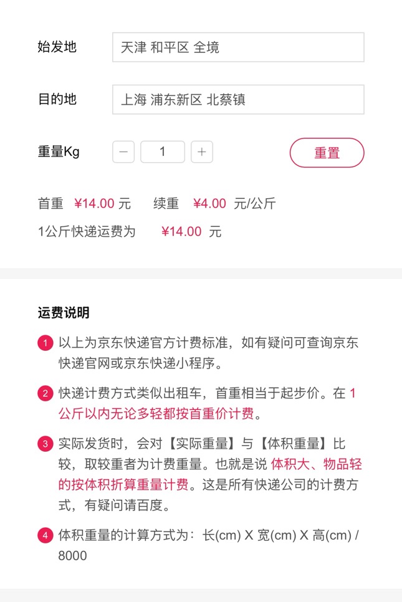The image size is (402, 602).
Task: Click the 运费说明 heading
Action: [x=64, y=312]
